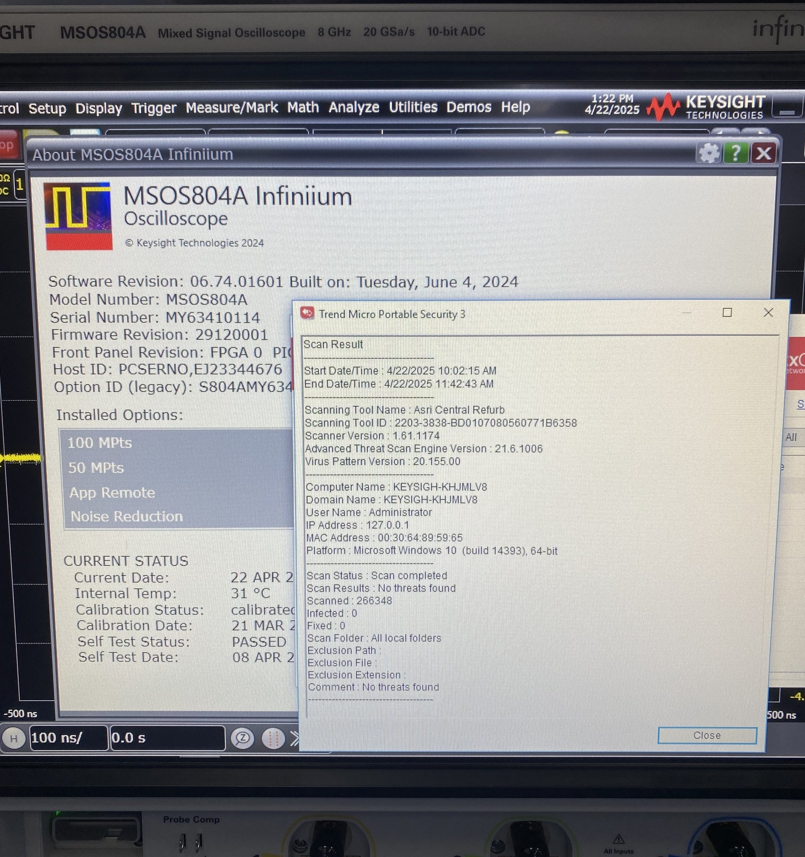Close the About MSOS804A Infiniium dialog
This screenshot has height=857, width=805.
point(764,153)
